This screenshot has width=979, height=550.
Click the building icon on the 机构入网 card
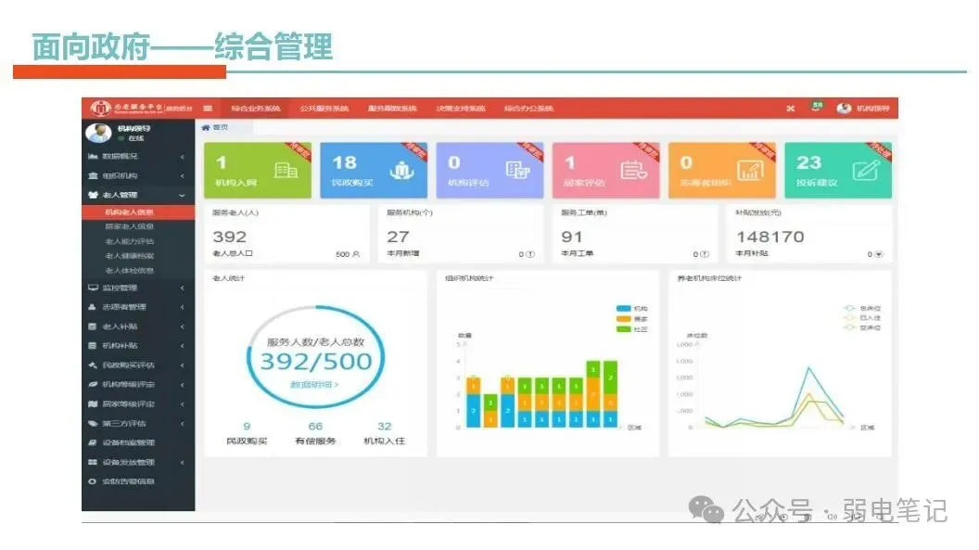(x=286, y=171)
